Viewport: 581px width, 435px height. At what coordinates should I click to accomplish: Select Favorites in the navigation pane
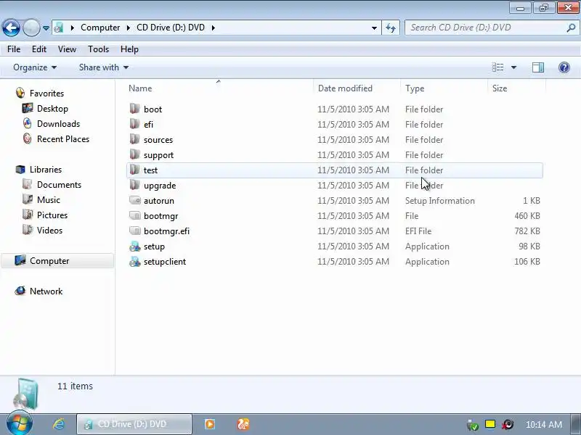pos(46,94)
